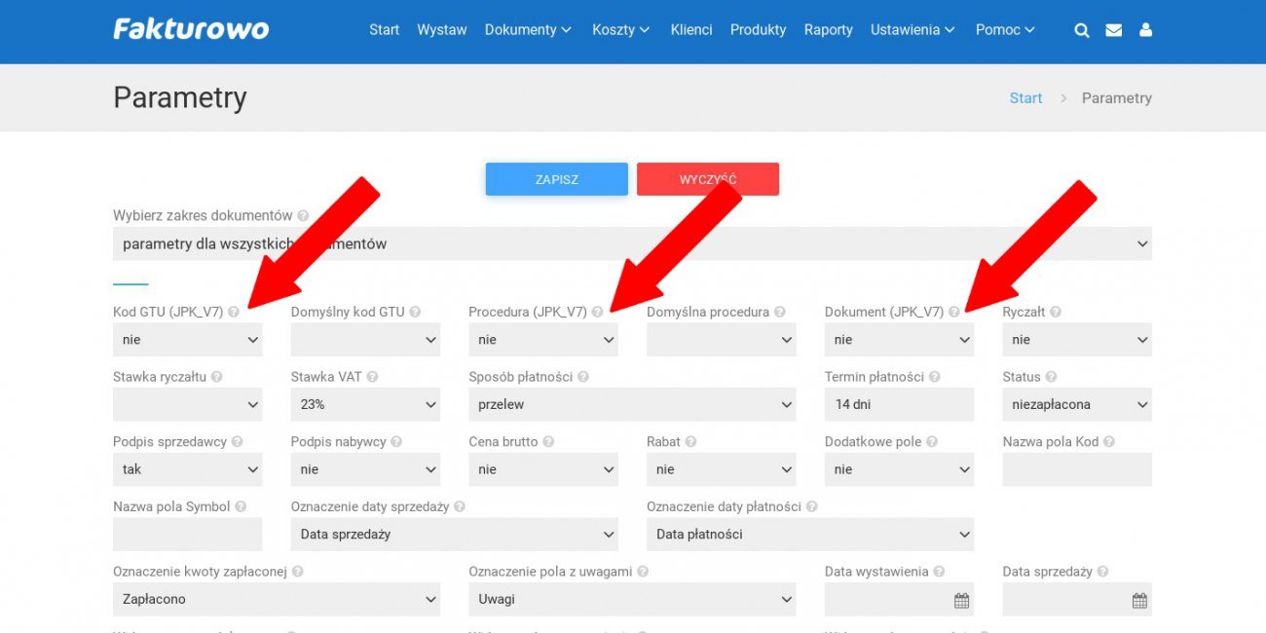
Task: Open the Stawka VAT 23% dropdown
Action: pyautogui.click(x=365, y=404)
